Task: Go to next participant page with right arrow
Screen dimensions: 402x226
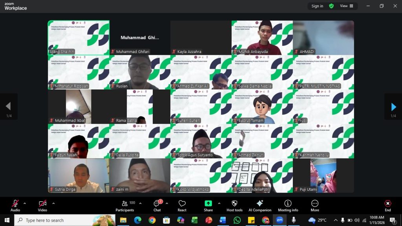Action: (393, 107)
